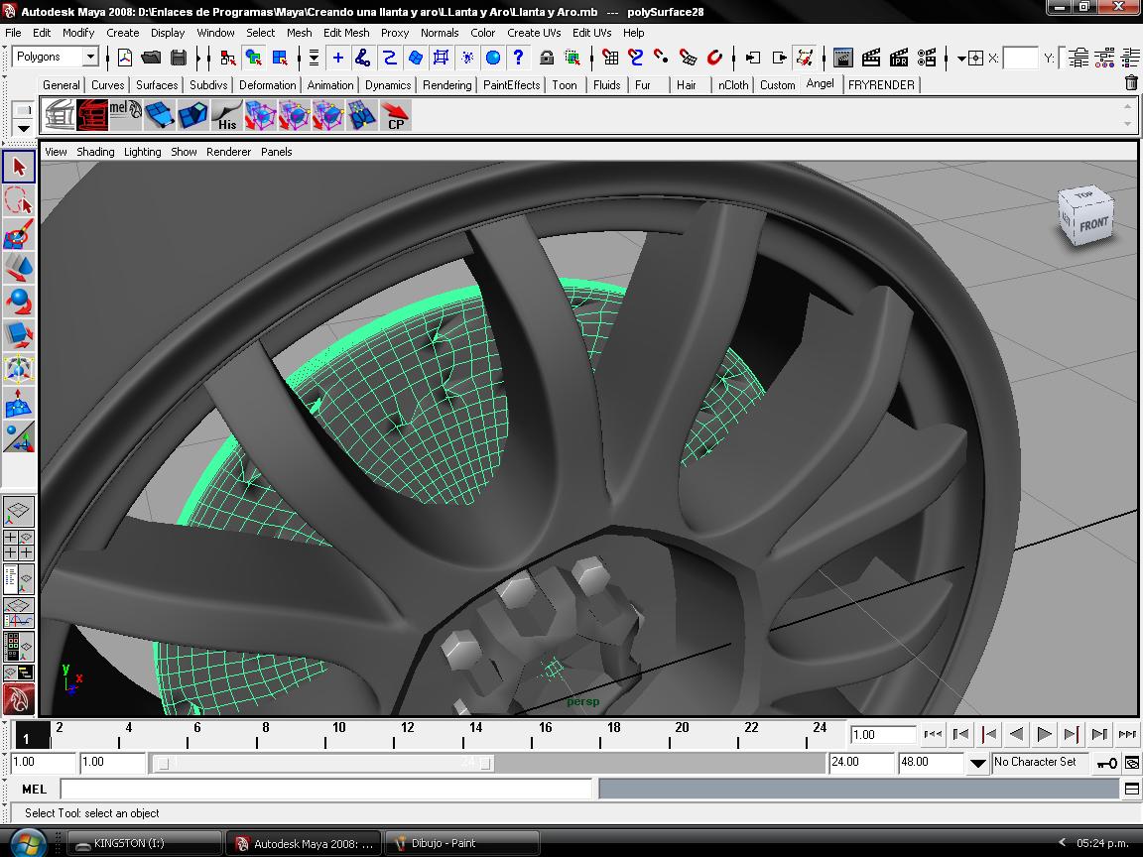Click the New Scene icon
The width and height of the screenshot is (1143, 857).
click(125, 58)
